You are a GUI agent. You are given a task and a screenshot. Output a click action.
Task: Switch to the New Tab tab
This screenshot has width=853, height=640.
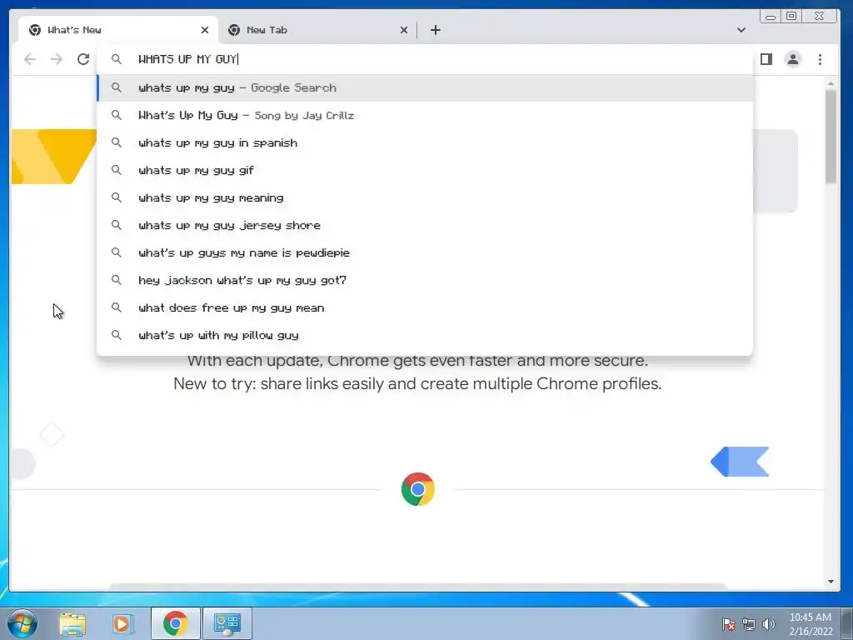317,30
